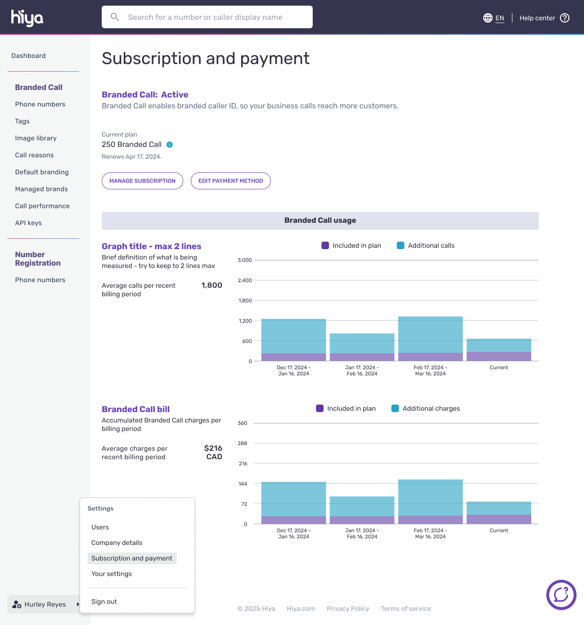Click the globe language icon

pyautogui.click(x=487, y=18)
